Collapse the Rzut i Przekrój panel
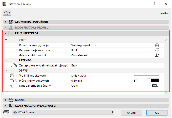This screenshot has height=118, width=172. 6,33
